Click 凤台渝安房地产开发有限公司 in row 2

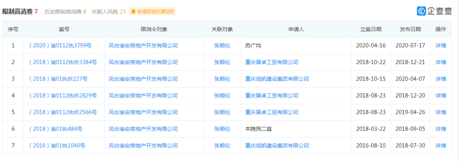(x=143, y=63)
